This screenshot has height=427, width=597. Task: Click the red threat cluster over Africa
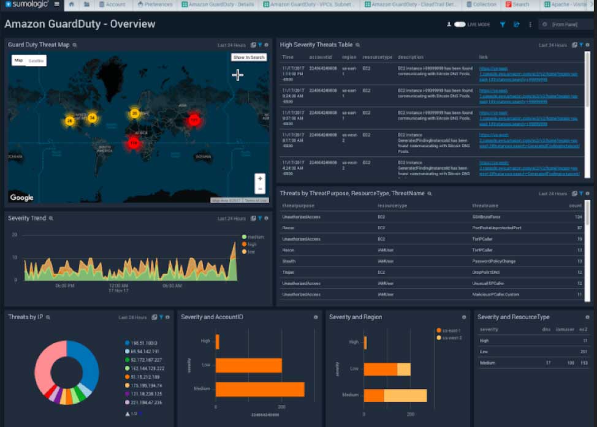tap(133, 143)
